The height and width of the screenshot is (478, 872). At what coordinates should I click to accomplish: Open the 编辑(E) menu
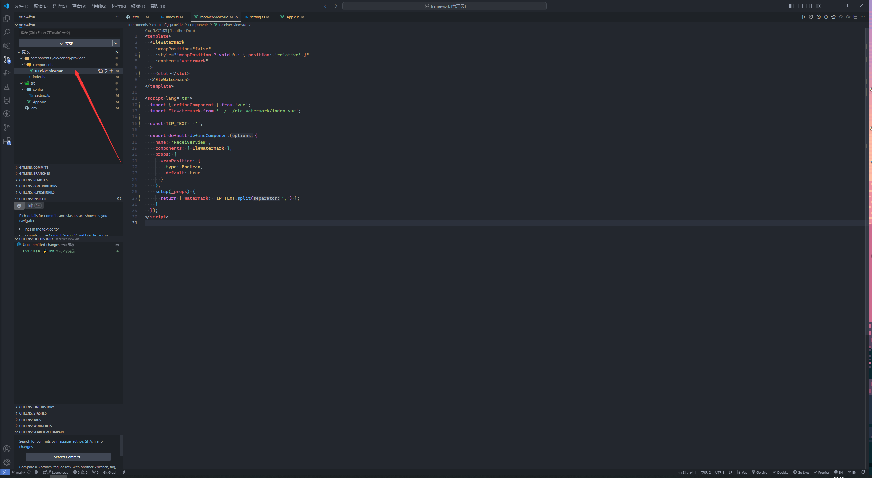click(40, 6)
